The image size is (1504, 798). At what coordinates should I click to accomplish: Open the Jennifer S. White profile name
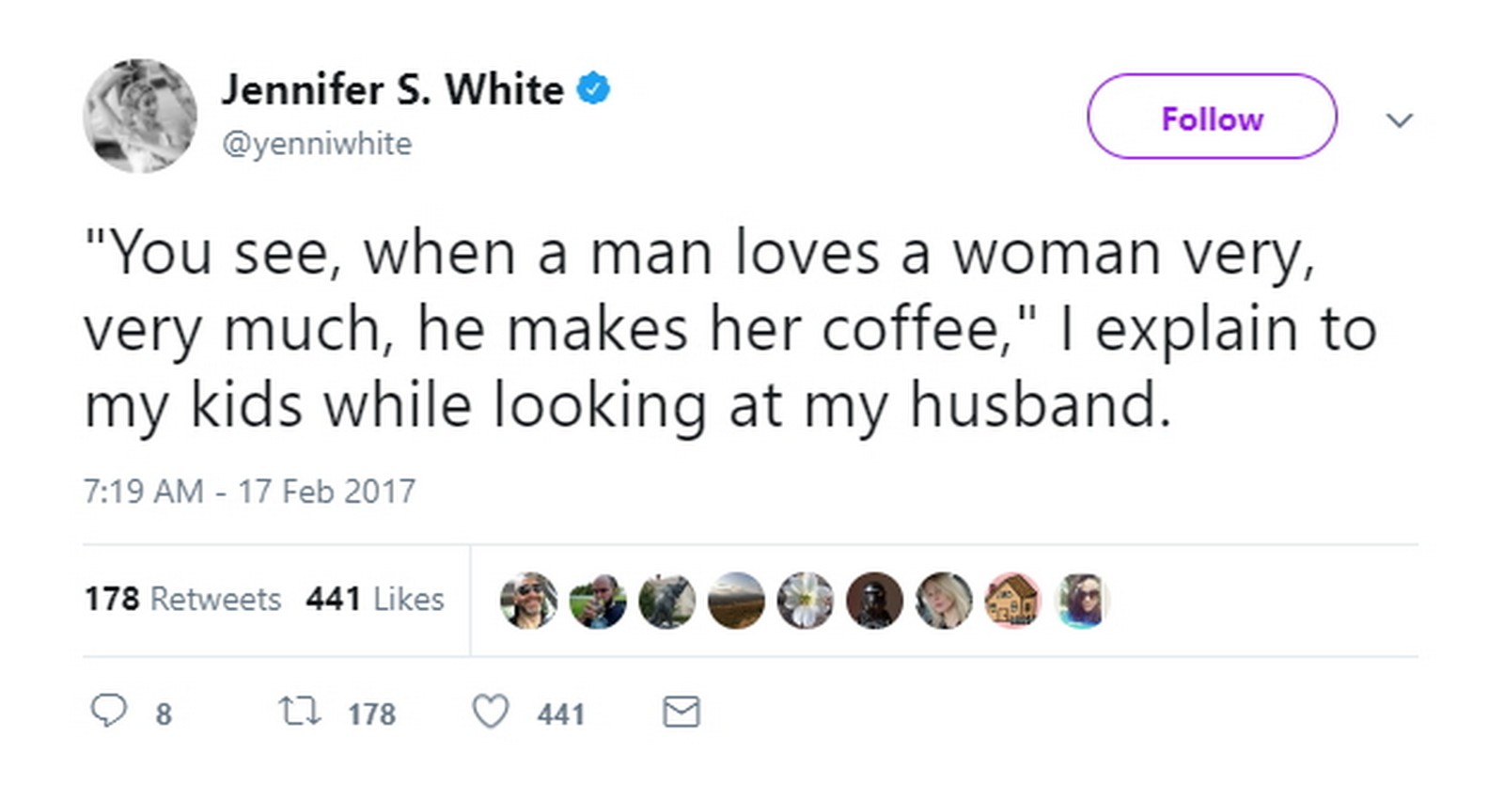pyautogui.click(x=392, y=90)
